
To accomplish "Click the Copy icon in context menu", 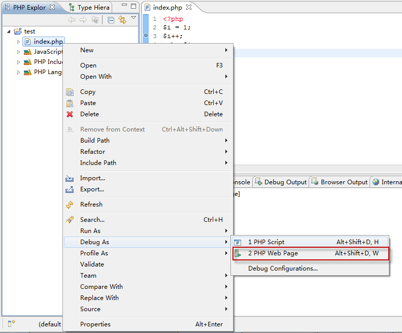I will [70, 92].
